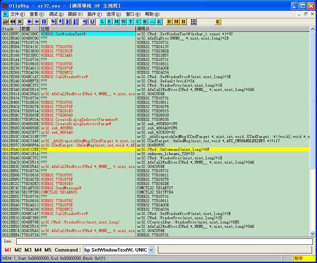Open the 窗口(W) menu

[x=133, y=14]
